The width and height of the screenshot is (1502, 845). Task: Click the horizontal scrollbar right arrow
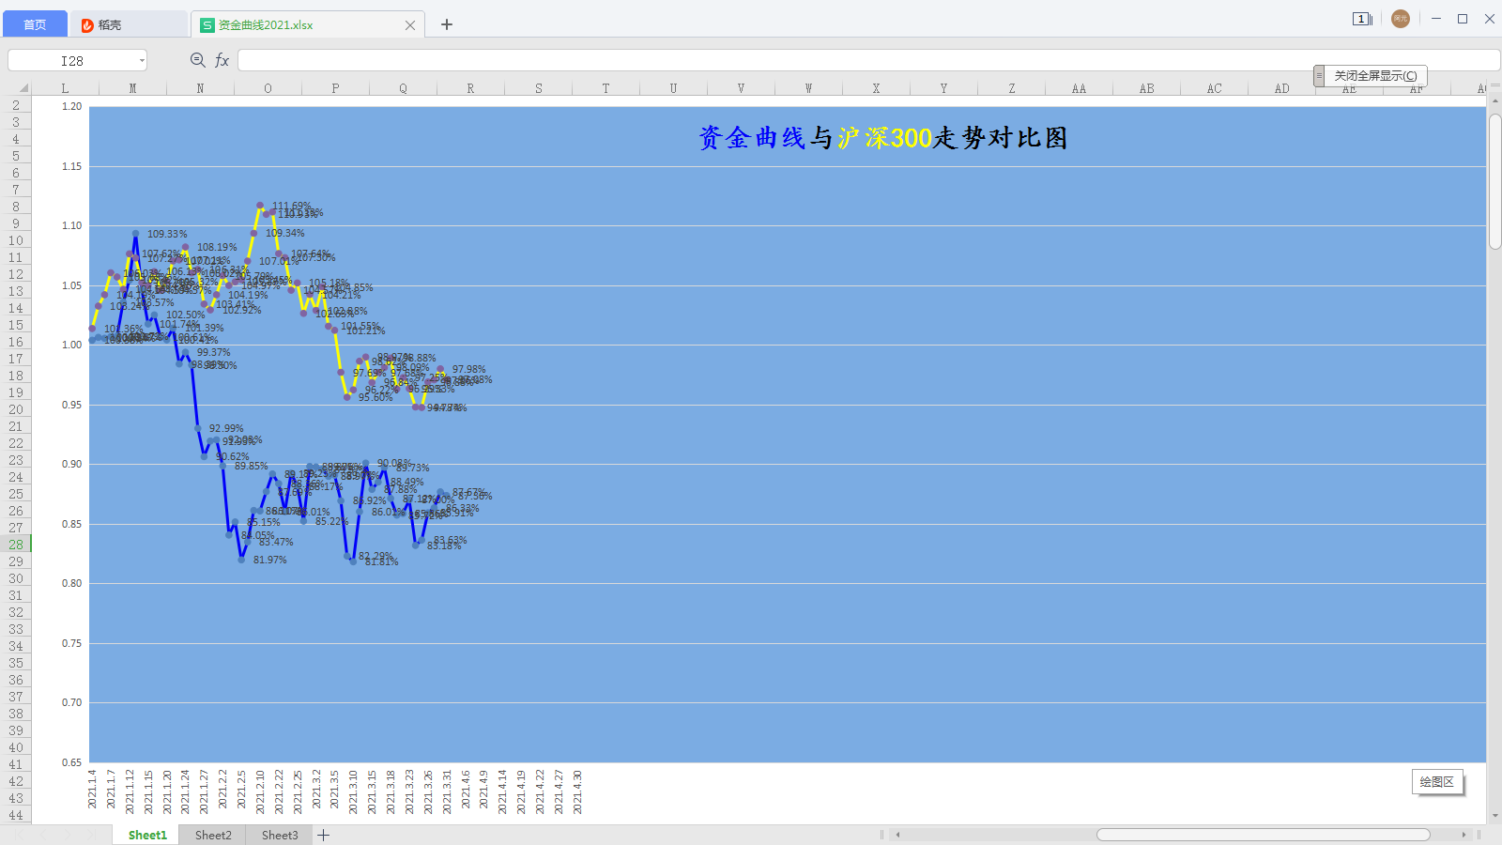pyautogui.click(x=1464, y=834)
